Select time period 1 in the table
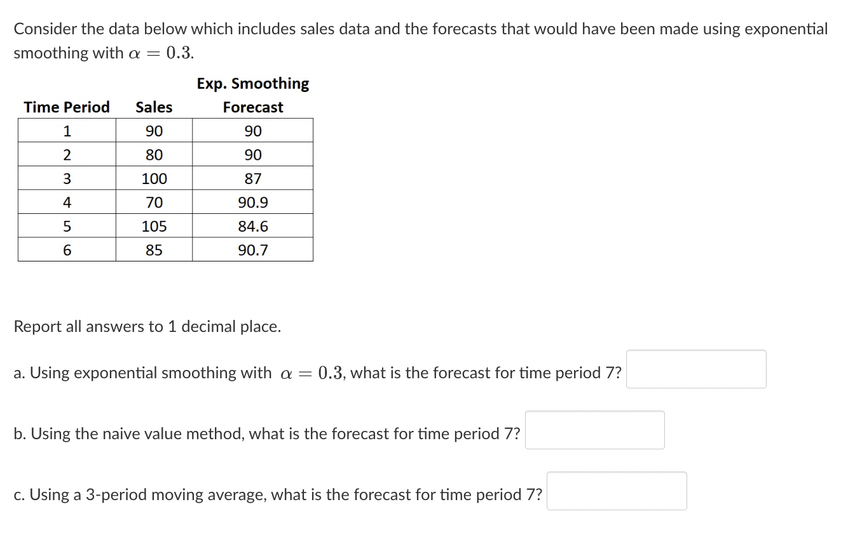Viewport: 848px width, 542px height. click(x=66, y=130)
